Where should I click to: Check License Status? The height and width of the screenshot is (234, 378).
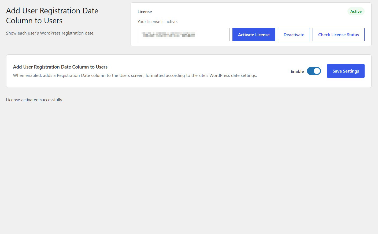338,35
